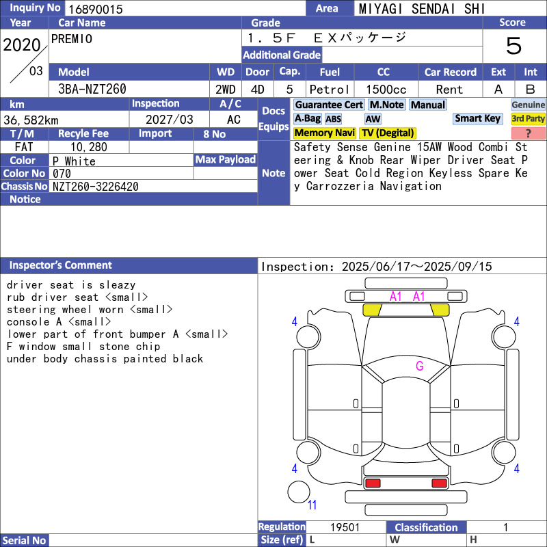Image resolution: width=547 pixels, height=547 pixels.
Task: Select the Genuine badge
Action: pyautogui.click(x=528, y=105)
